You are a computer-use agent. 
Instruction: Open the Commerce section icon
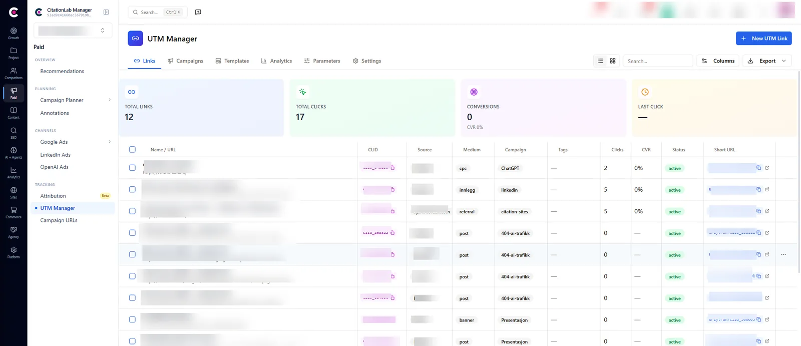14,212
